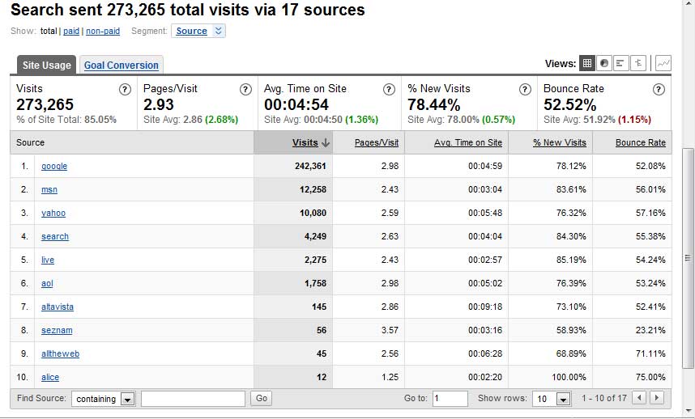Go to the next page of results
The image size is (695, 419).
click(x=657, y=398)
